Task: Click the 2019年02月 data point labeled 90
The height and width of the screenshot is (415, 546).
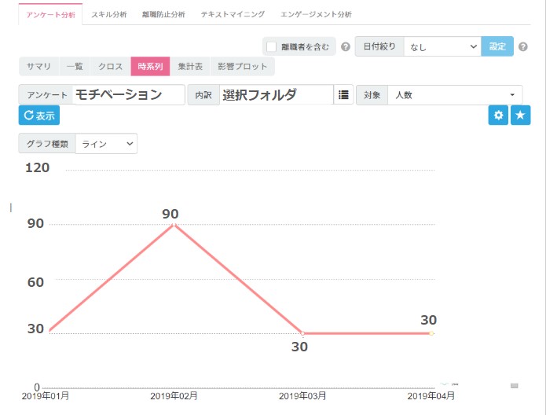Action: 173,225
